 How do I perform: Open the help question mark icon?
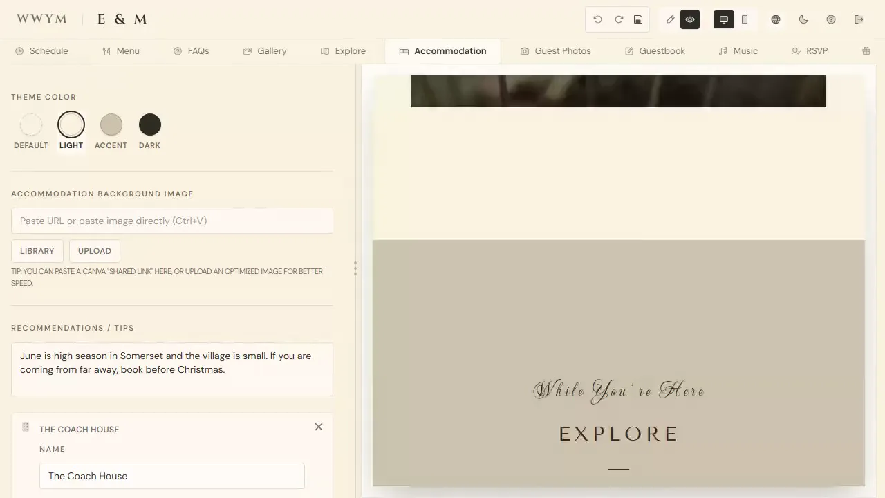click(831, 19)
